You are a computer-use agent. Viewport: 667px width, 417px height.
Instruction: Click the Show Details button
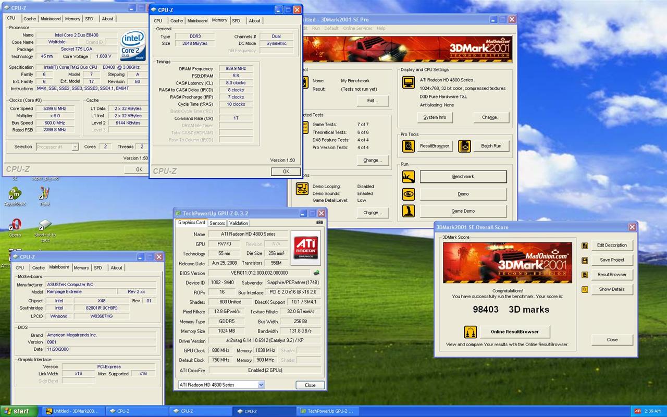click(612, 289)
